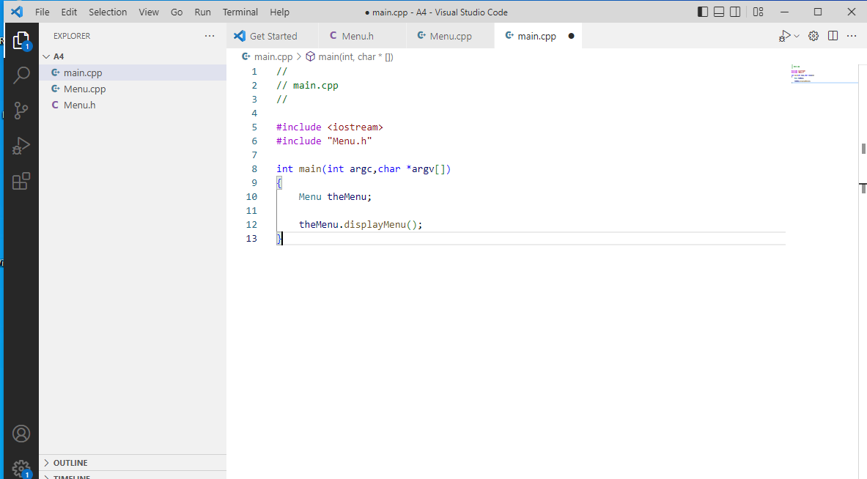The height and width of the screenshot is (479, 867).
Task: Open the Extensions view
Action: pyautogui.click(x=21, y=181)
